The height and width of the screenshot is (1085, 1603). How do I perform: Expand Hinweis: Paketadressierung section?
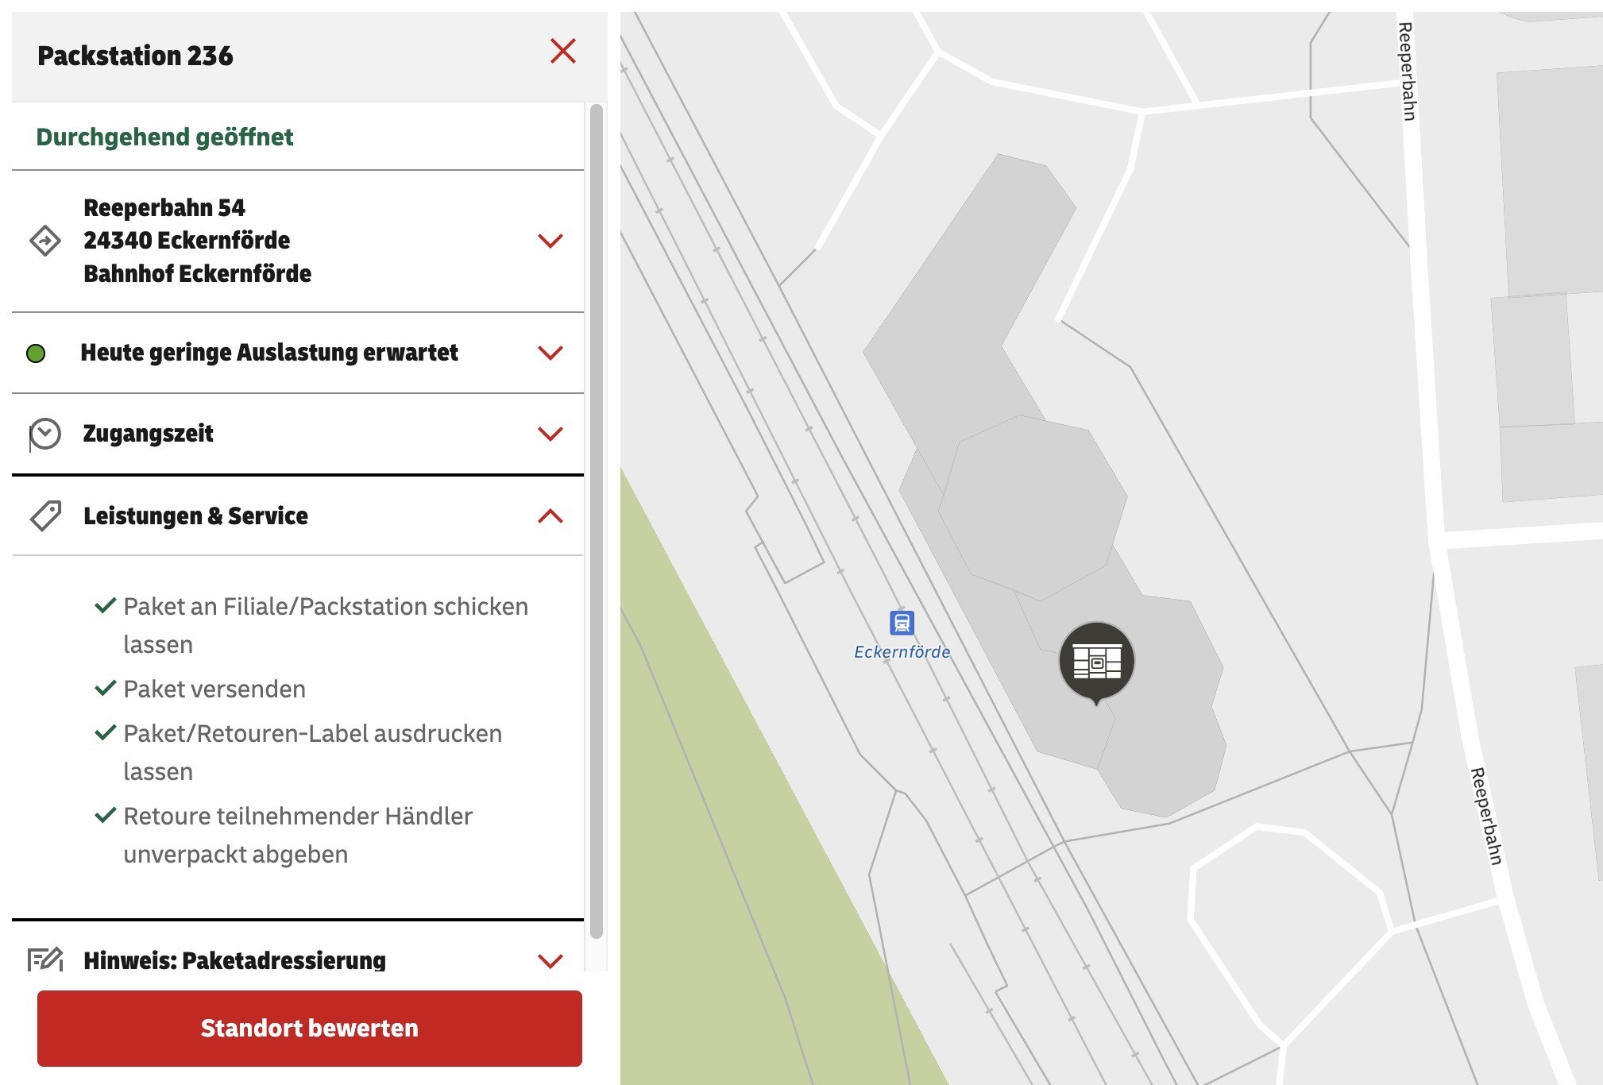pos(550,961)
